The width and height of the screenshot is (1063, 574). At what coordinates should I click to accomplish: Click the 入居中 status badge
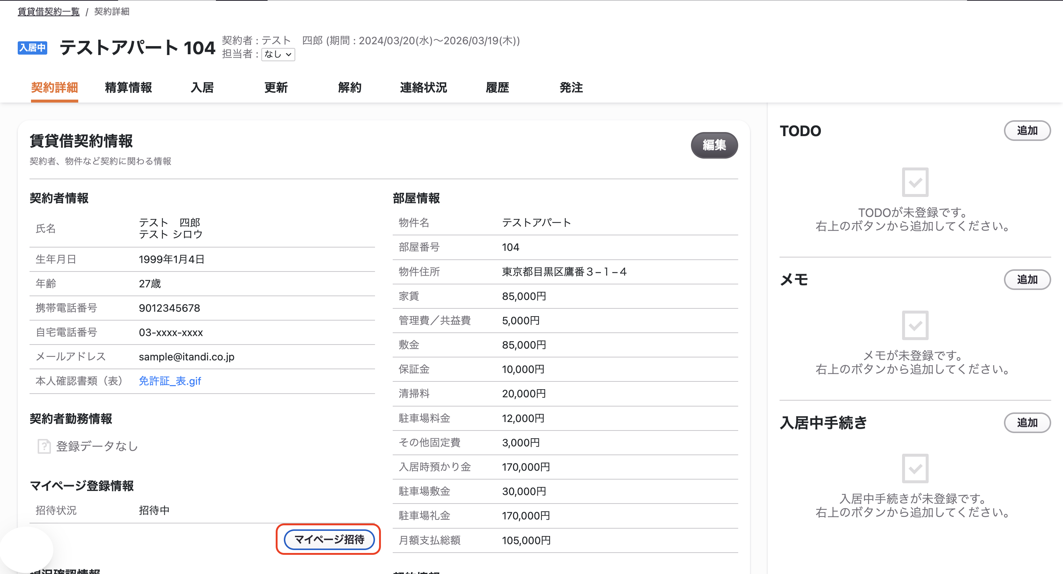pos(32,48)
